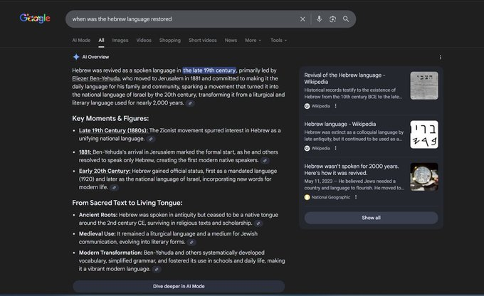The image size is (484, 296).
Task: Open three-dot menu for Hebrew language Wikipedia source
Action: pyautogui.click(x=335, y=148)
